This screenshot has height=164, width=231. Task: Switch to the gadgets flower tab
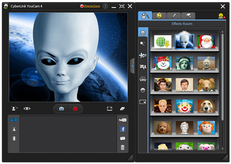point(159,16)
